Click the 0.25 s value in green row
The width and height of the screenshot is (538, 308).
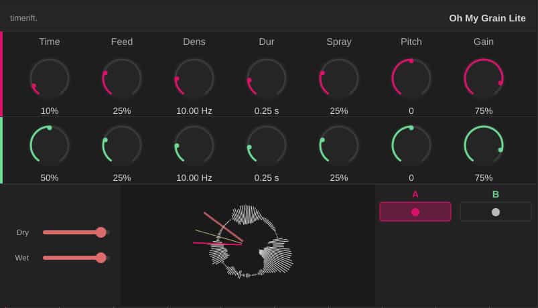(267, 177)
